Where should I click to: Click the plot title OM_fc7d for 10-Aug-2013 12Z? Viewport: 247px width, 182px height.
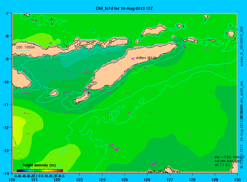click(x=124, y=8)
